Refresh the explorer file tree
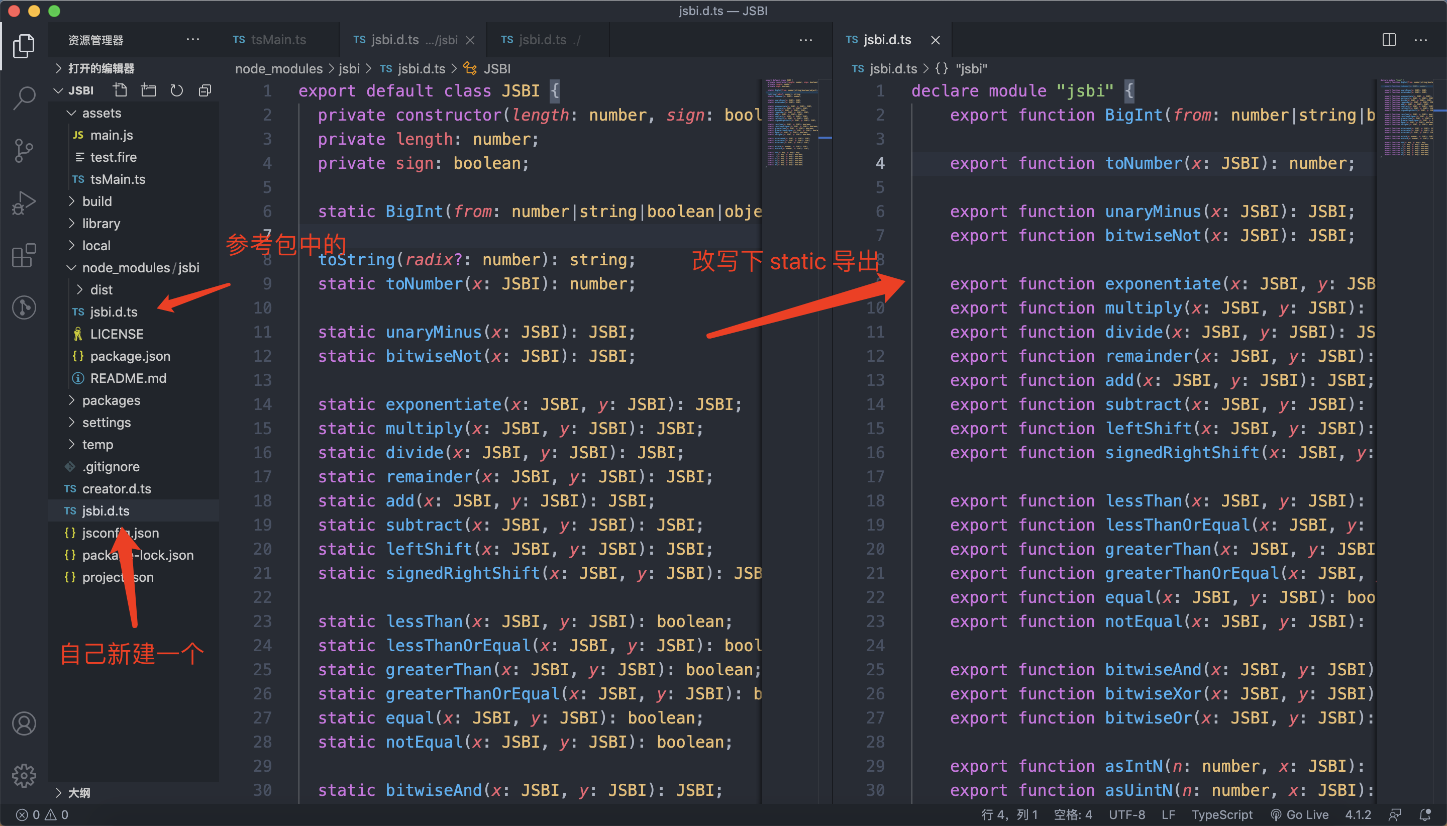This screenshot has width=1447, height=826. coord(177,90)
